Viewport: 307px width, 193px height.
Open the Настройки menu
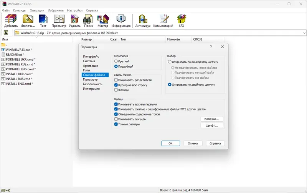pyautogui.click(x=74, y=10)
